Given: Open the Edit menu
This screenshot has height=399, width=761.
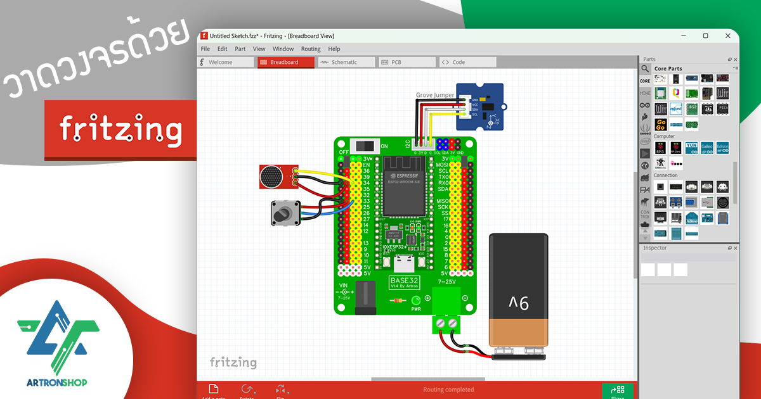Looking at the screenshot, I should [223, 49].
